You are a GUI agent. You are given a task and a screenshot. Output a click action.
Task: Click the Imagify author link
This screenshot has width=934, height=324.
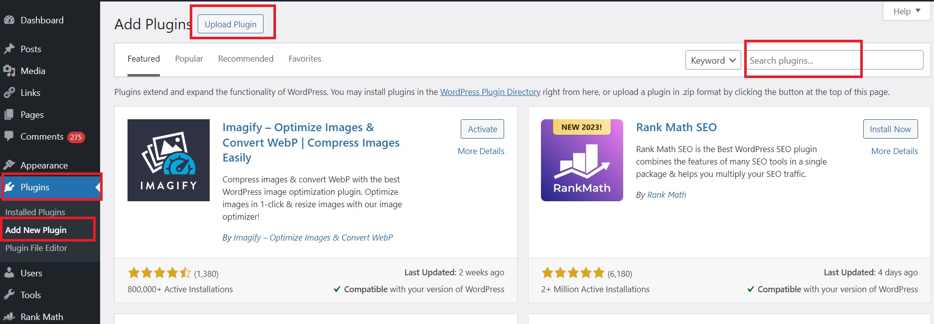pyautogui.click(x=313, y=238)
